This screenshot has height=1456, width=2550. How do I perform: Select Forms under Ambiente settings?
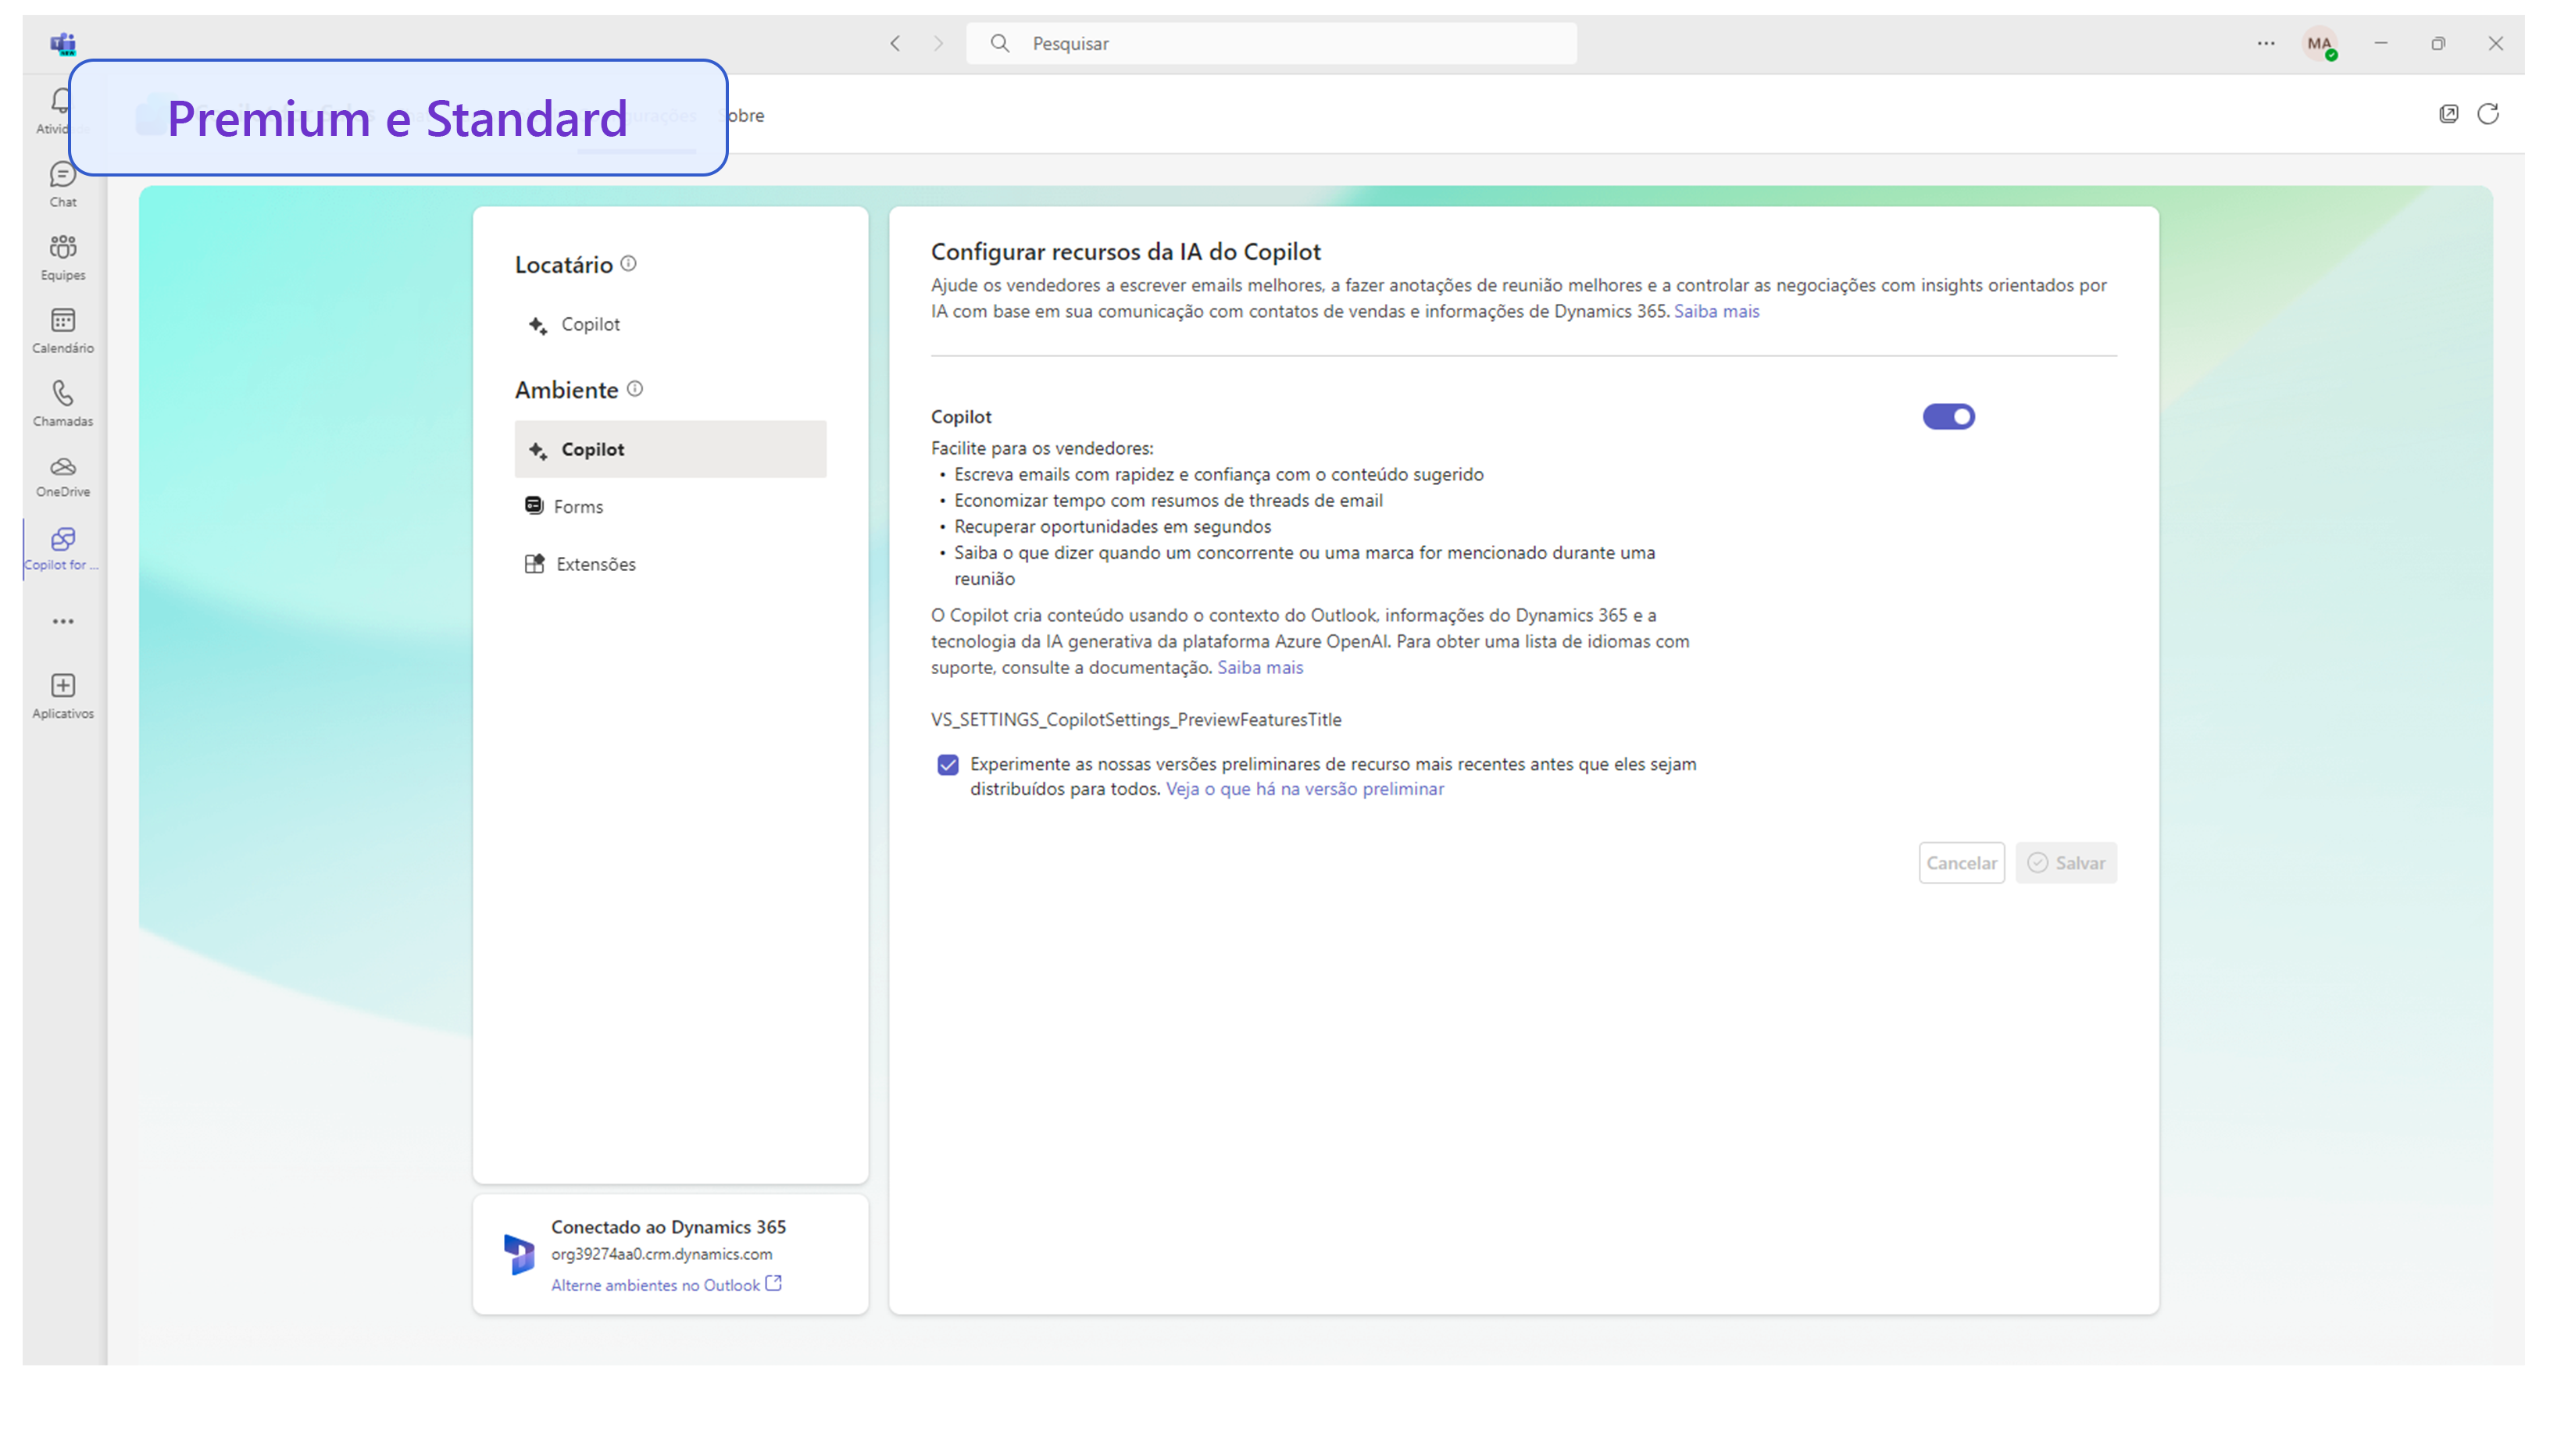coord(580,506)
